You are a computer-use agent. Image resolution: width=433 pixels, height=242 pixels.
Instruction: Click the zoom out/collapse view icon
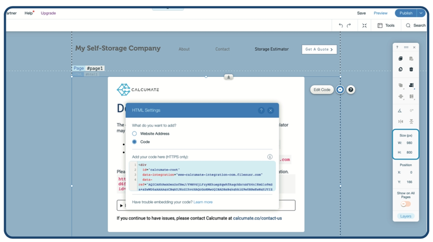coord(364,25)
